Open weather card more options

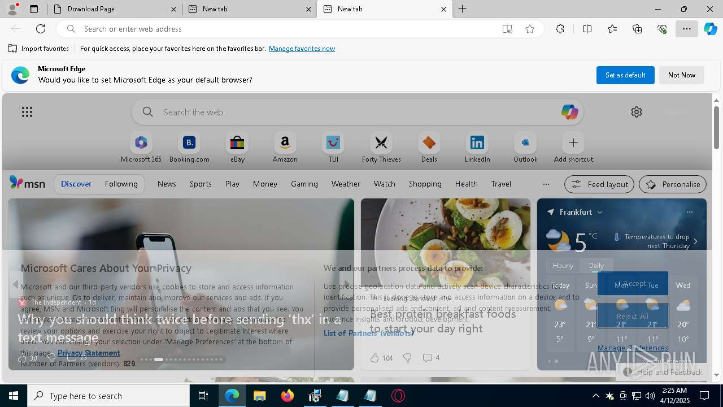click(x=690, y=212)
